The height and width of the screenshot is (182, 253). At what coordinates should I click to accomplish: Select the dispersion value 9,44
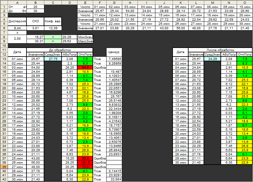point(17,28)
